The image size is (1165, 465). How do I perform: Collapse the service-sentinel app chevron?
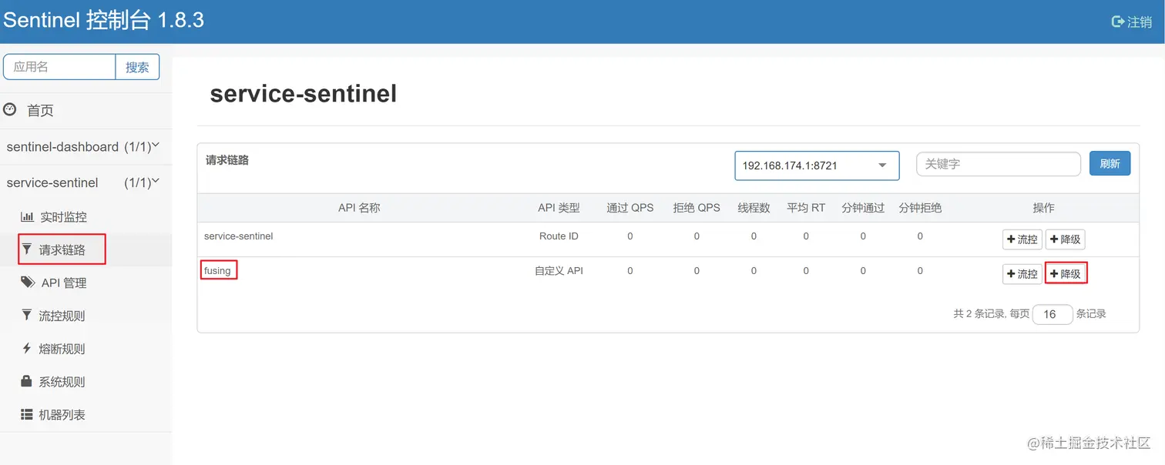tap(156, 181)
